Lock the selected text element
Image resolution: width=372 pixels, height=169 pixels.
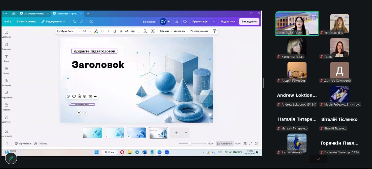pos(79,96)
